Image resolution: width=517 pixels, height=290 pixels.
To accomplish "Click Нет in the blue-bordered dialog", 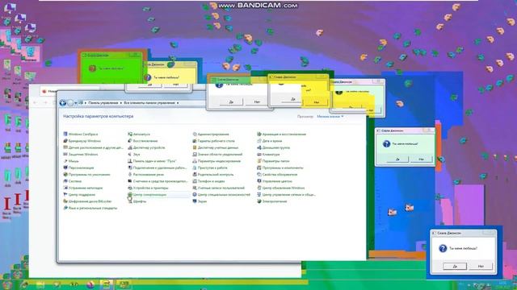I will (481, 266).
